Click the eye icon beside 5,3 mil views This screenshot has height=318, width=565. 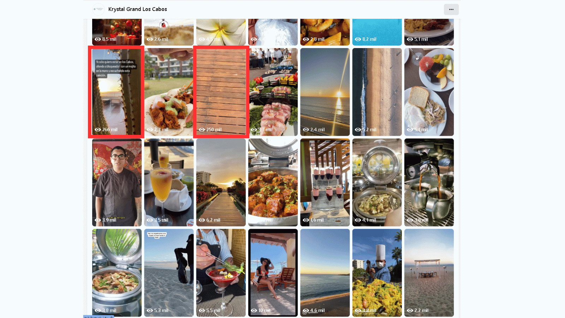point(150,311)
